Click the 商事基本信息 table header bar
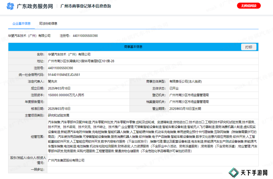The image size is (273, 179). [x=133, y=47]
